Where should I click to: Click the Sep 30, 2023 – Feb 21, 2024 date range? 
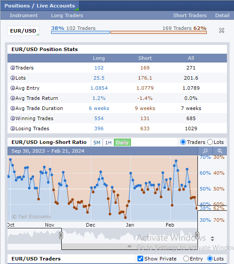click(48, 151)
